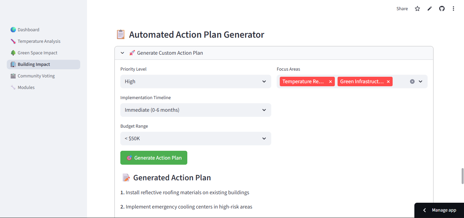Screen dimensions: 464x218
Task: Expand the Focus Areas options arrow
Action: point(420,81)
